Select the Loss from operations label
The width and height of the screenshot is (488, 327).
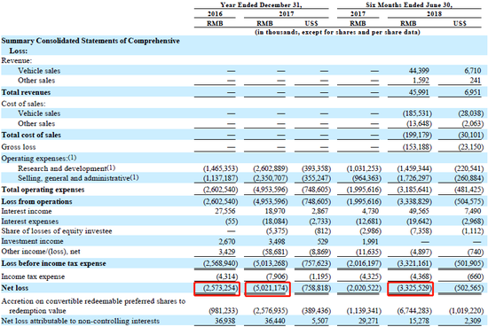coord(36,201)
